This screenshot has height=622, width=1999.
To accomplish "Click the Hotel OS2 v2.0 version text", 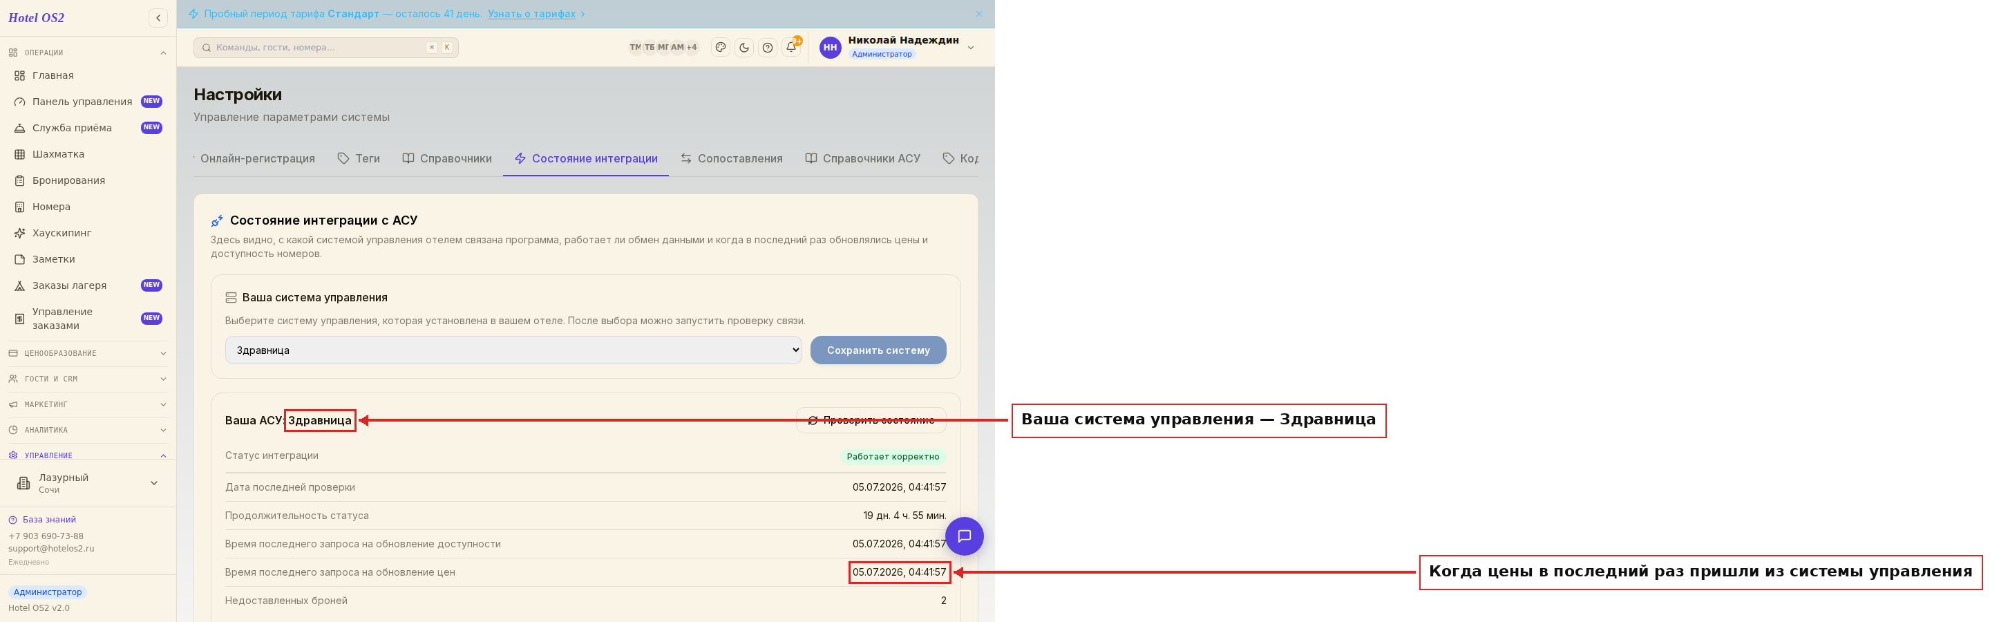I will tap(39, 608).
